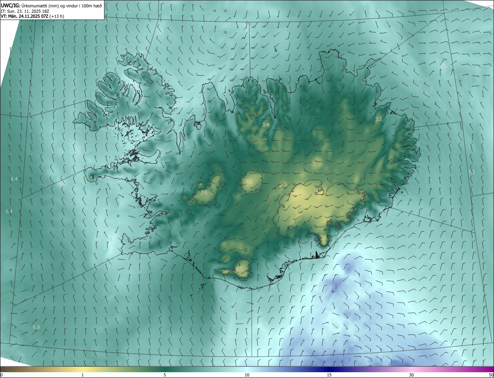
Task: Click the dark navy colorbar segment above 15
Action: click(x=329, y=369)
